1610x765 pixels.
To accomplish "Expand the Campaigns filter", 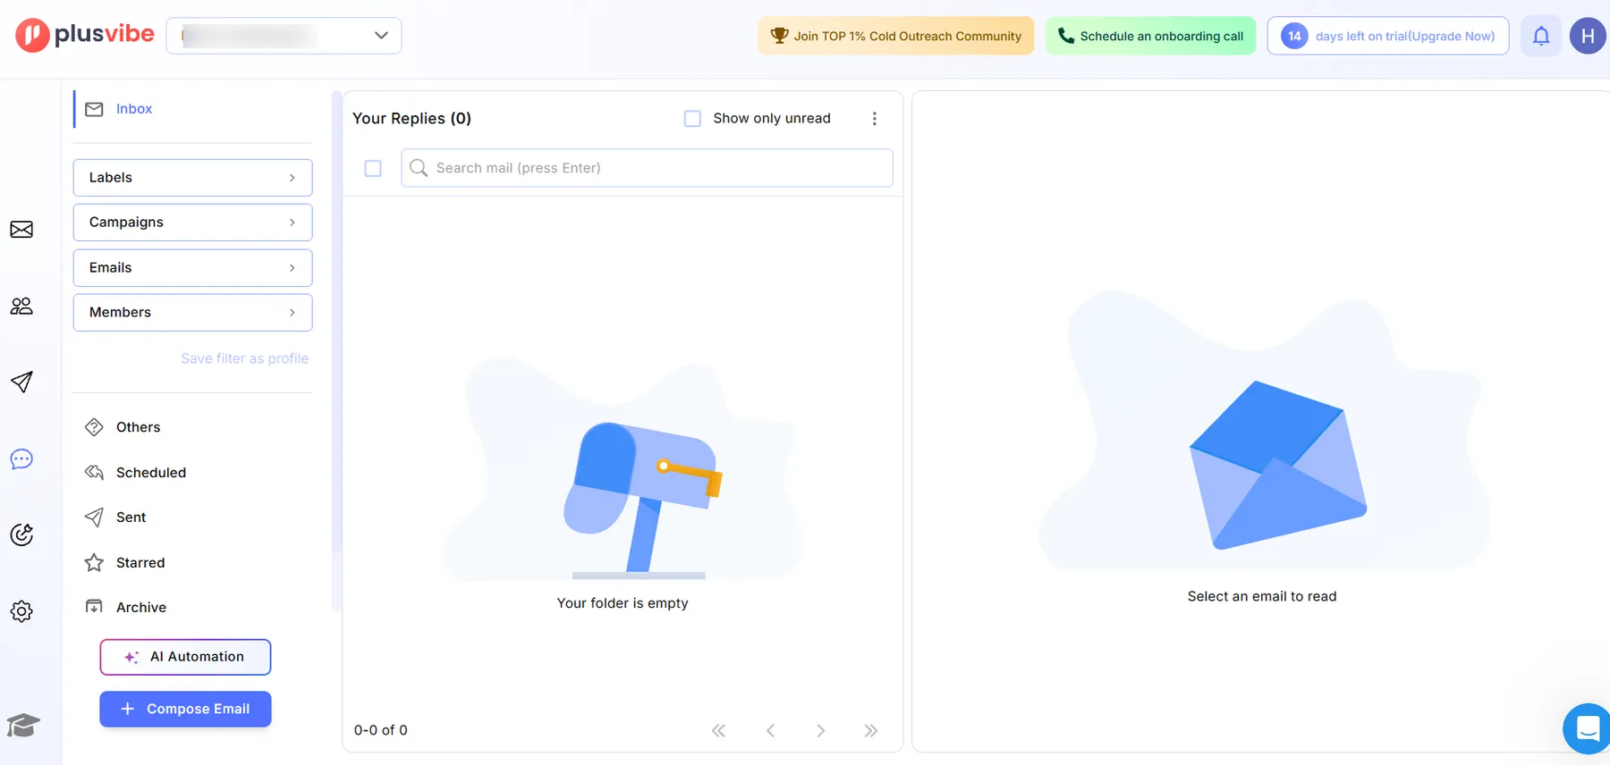I will tap(192, 223).
